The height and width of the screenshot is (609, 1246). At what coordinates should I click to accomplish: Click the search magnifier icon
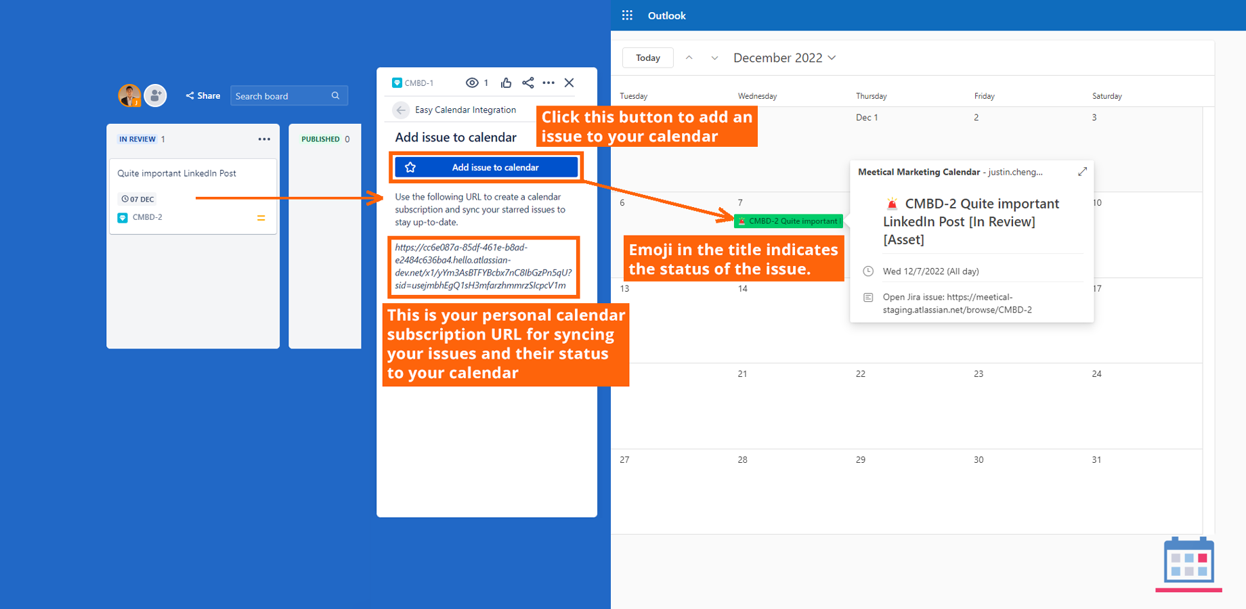335,95
